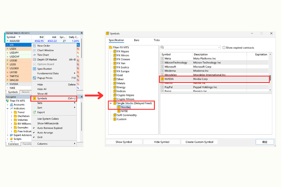Click the Microsoft symbol icon

tap(162, 67)
